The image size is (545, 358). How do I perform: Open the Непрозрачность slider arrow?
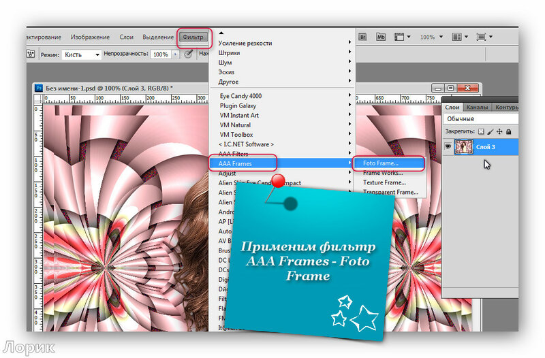coord(176,54)
